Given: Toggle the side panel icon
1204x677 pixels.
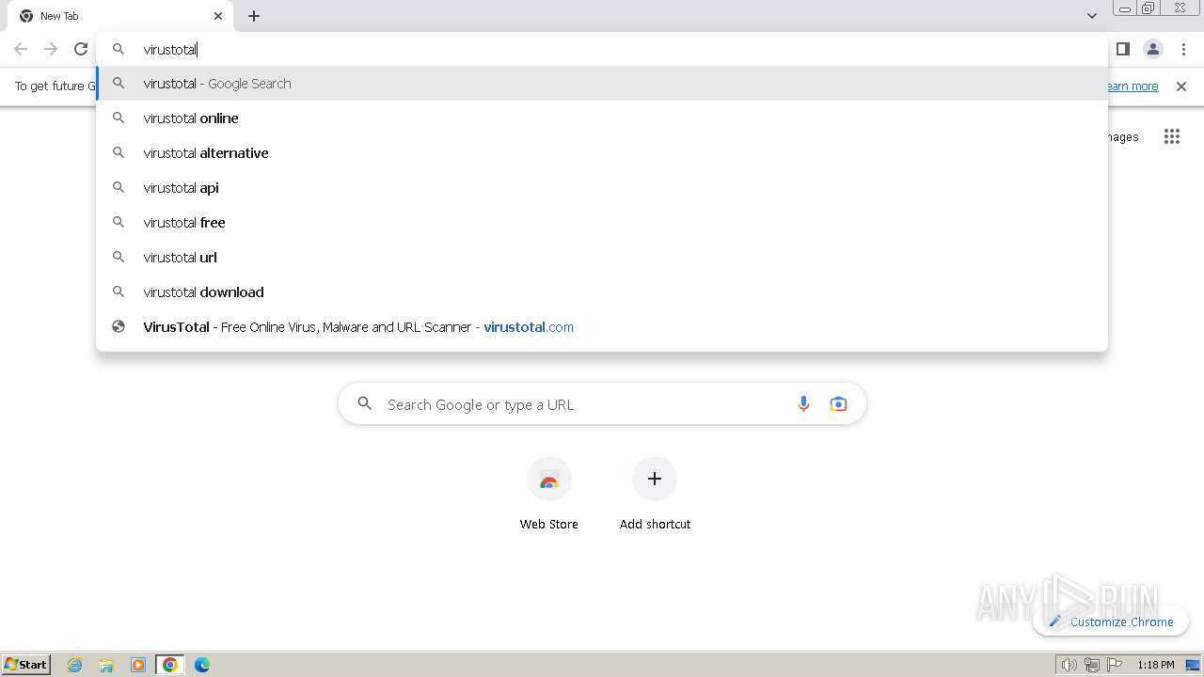Looking at the screenshot, I should click(x=1122, y=49).
